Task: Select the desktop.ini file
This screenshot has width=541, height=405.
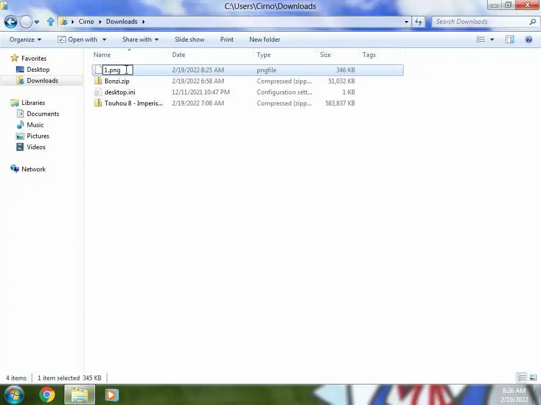Action: (120, 92)
